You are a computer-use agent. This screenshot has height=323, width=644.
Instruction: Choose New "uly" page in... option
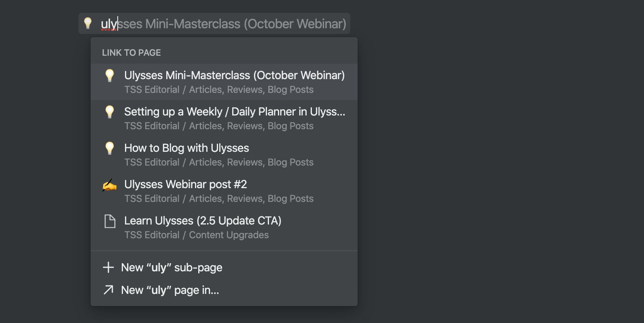point(224,290)
